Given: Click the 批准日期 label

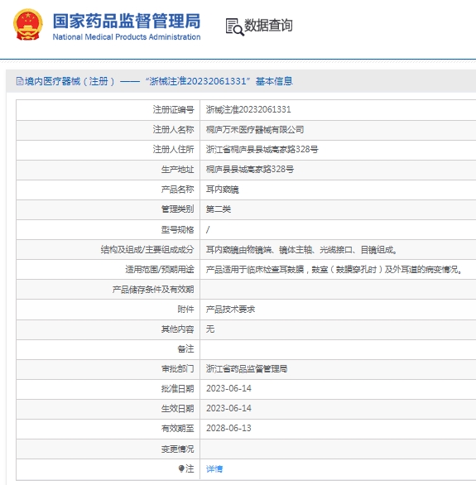Looking at the screenshot, I should coord(177,388).
